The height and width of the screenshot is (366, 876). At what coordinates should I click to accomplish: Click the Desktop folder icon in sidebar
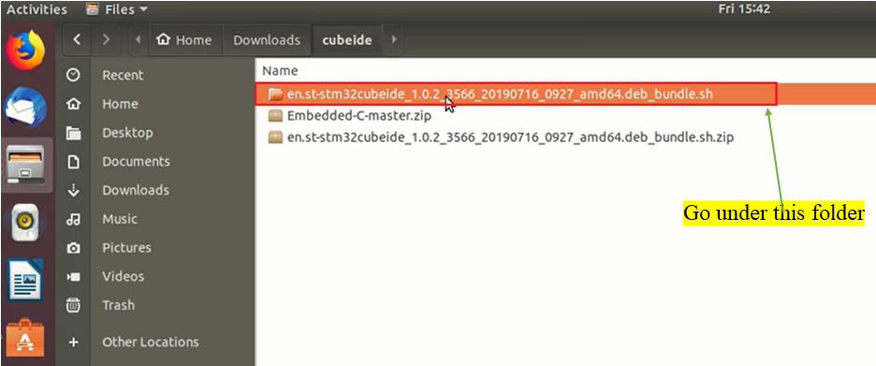coord(73,133)
